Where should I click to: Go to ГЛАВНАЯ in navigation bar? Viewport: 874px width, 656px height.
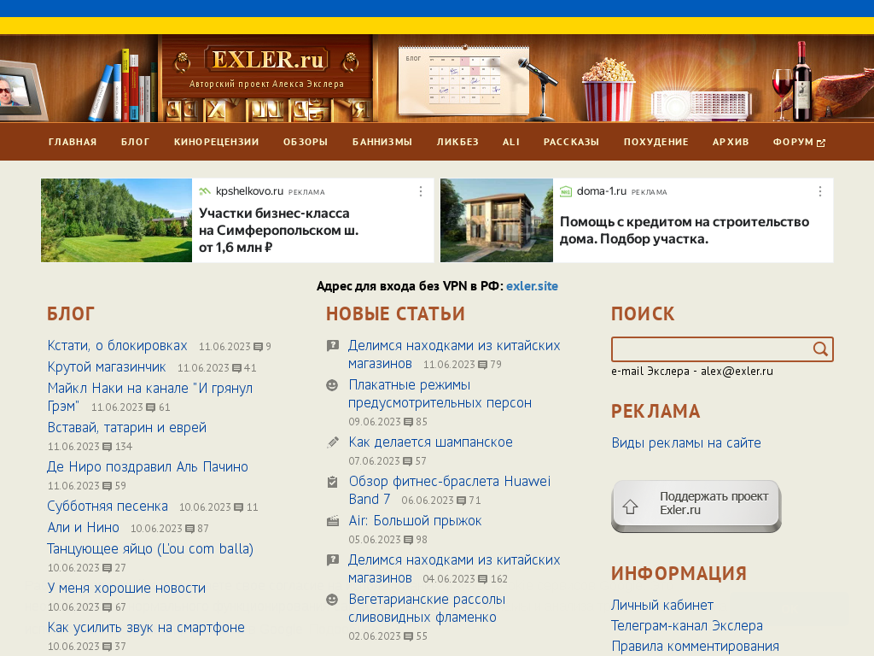pyautogui.click(x=73, y=143)
